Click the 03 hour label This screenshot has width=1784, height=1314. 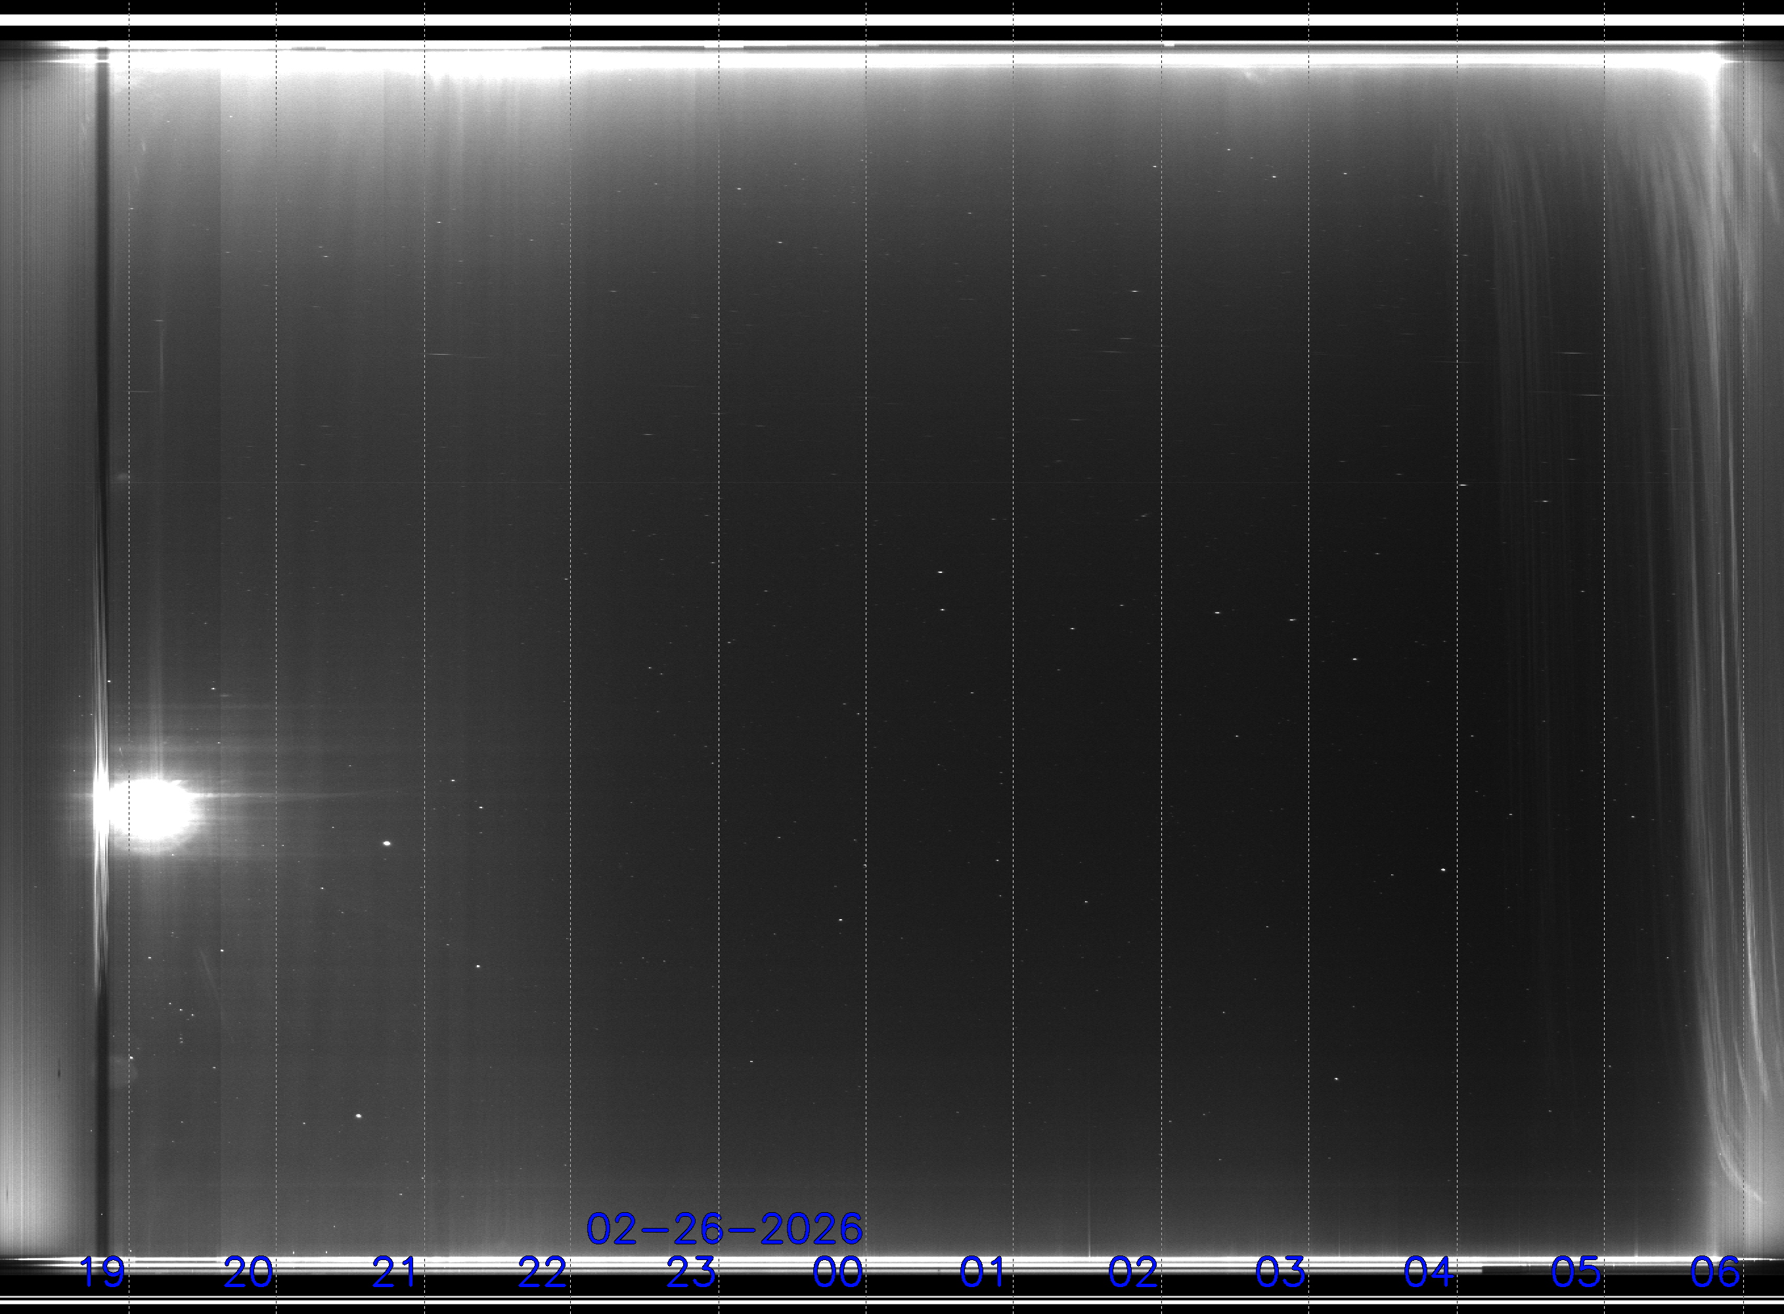pyautogui.click(x=1280, y=1273)
